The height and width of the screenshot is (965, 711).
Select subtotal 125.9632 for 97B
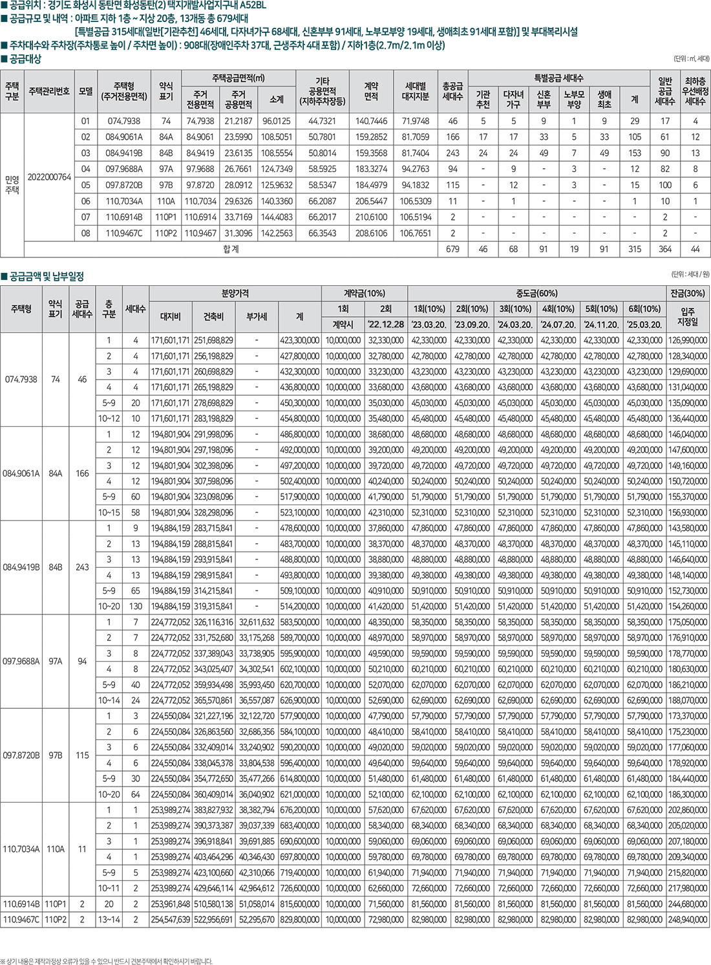point(277,185)
